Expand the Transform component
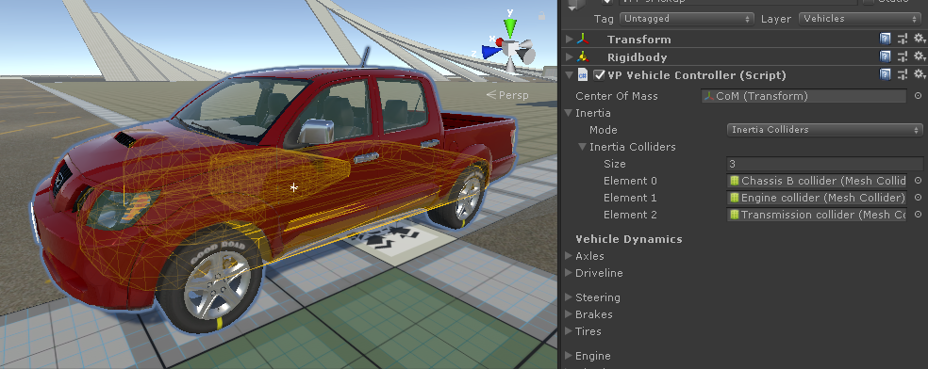This screenshot has height=369, width=928. 570,39
